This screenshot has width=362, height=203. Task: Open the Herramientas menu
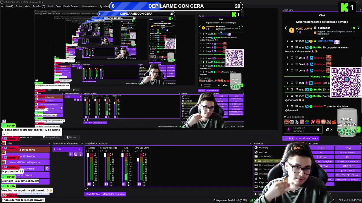click(89, 6)
